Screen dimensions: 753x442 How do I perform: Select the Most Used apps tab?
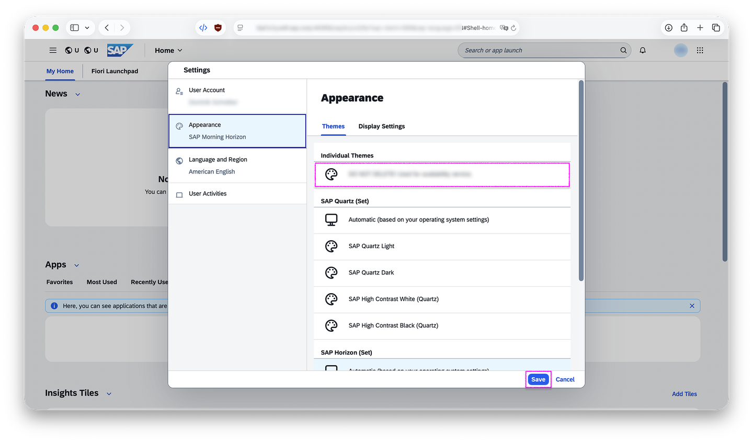click(102, 282)
